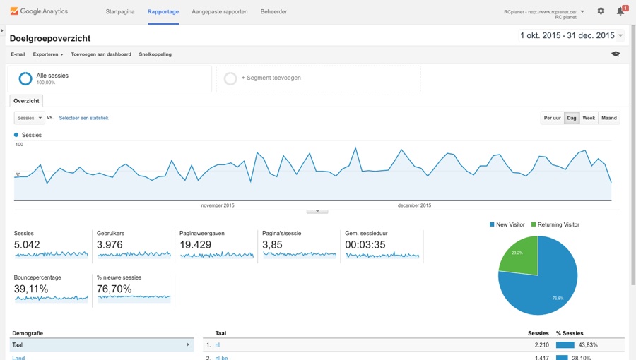Click the Pagina's/sessie 3,85 metric
The image size is (636, 360).
(x=299, y=245)
